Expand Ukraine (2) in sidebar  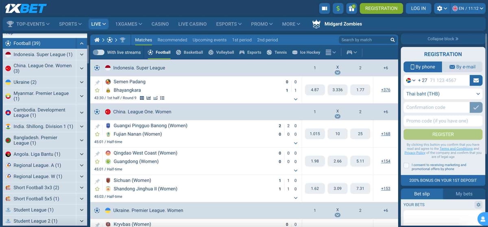82,82
